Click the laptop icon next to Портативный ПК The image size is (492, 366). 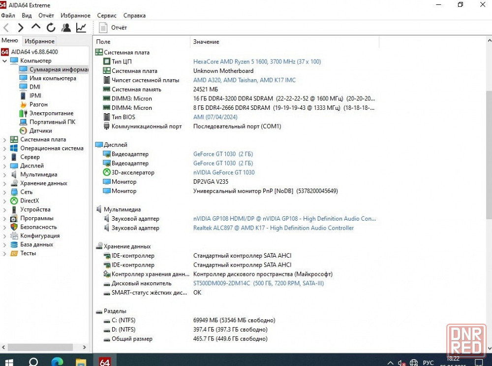[x=23, y=122]
